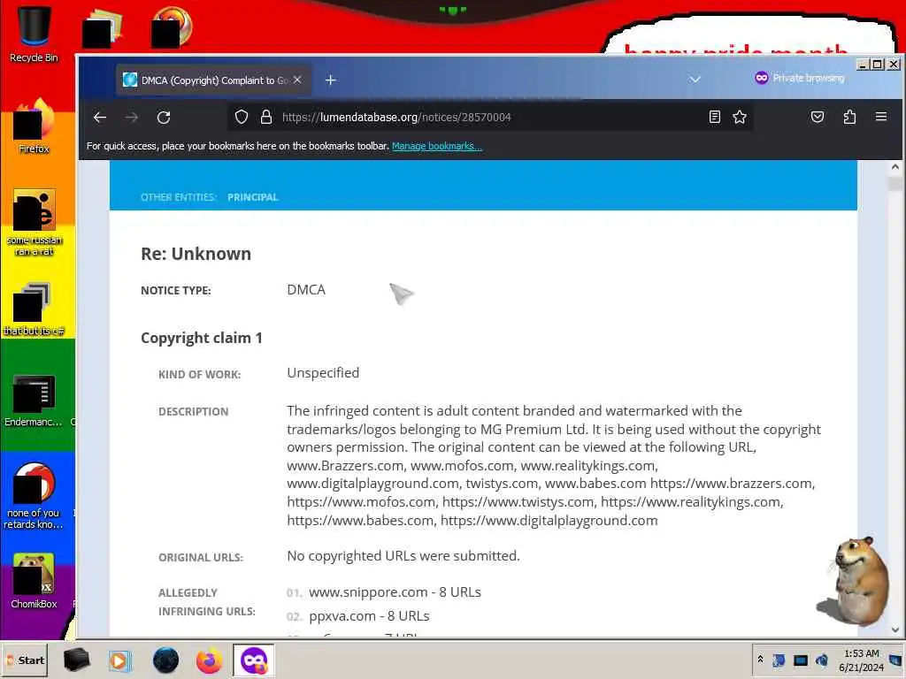Show hidden system tray icons
The width and height of the screenshot is (906, 679).
pos(760,660)
